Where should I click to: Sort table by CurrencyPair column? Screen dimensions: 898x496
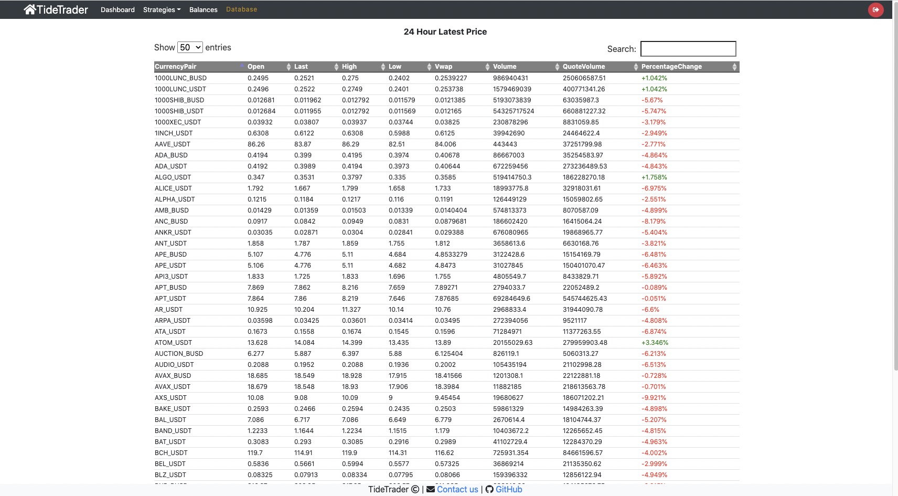pyautogui.click(x=200, y=67)
